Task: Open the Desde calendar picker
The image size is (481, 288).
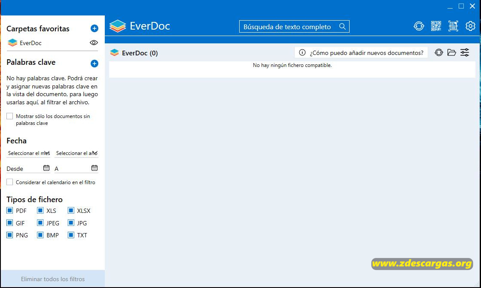Action: [46, 168]
